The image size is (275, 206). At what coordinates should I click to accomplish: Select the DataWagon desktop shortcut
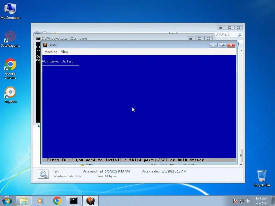(10, 39)
